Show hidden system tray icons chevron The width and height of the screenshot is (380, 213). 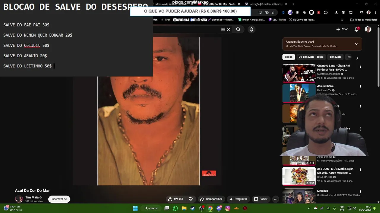pyautogui.click(x=309, y=208)
